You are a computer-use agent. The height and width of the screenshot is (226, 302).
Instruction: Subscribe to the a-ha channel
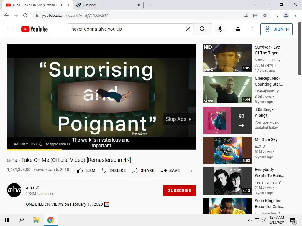180,190
